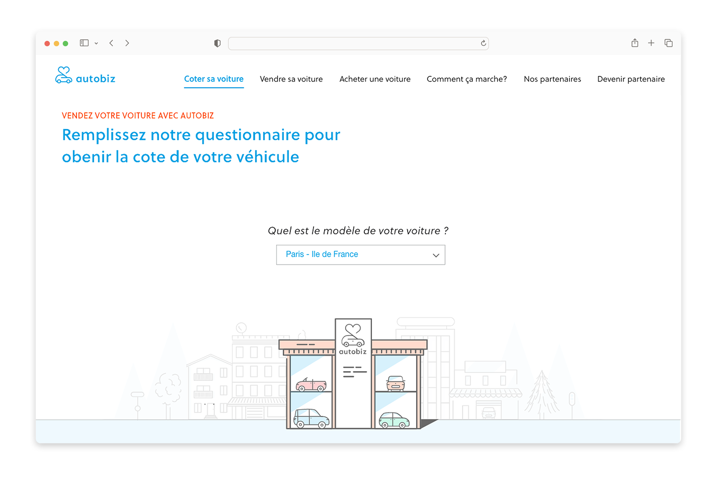The height and width of the screenshot is (478, 717).
Task: Click the privacy shield icon
Action: [217, 43]
